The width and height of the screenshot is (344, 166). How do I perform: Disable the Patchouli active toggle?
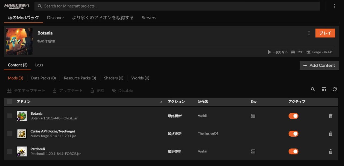point(293,151)
